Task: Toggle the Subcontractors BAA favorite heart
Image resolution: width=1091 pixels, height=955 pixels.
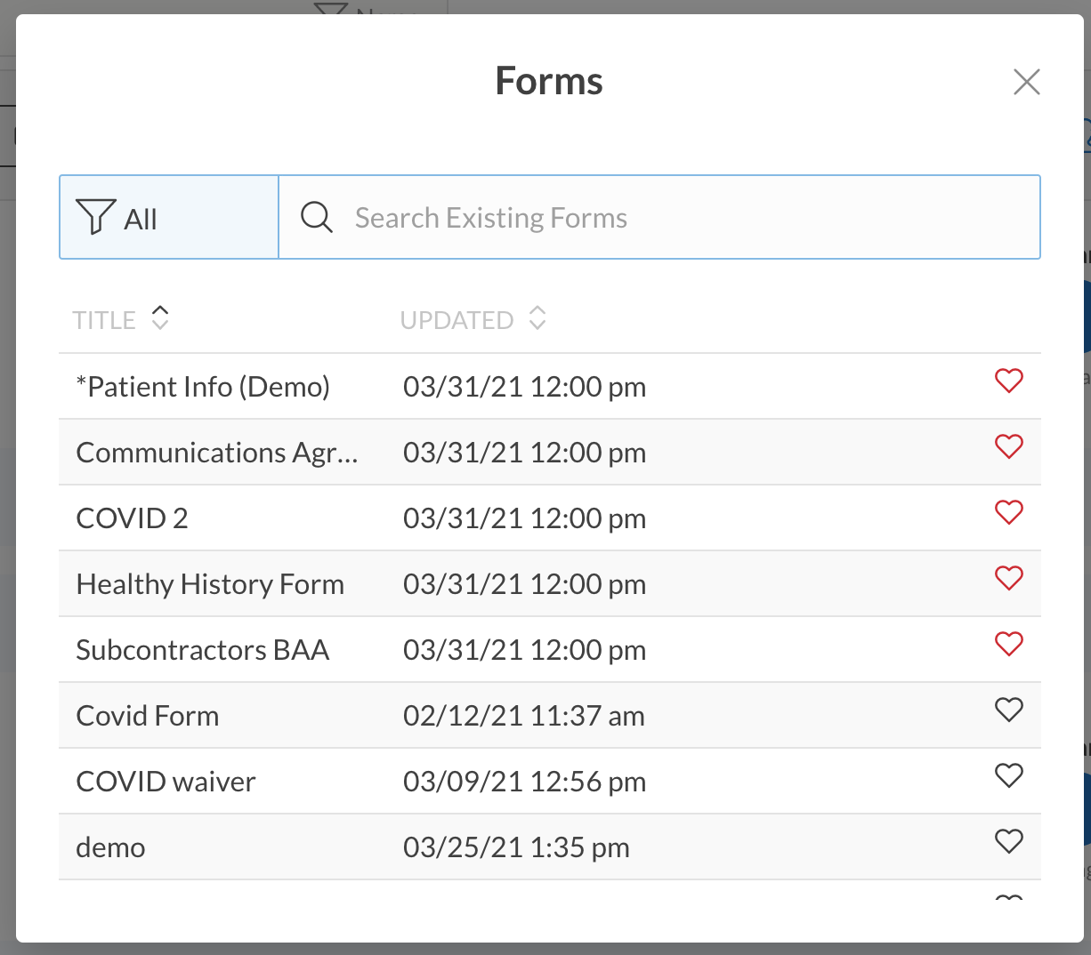Action: tap(1008, 644)
